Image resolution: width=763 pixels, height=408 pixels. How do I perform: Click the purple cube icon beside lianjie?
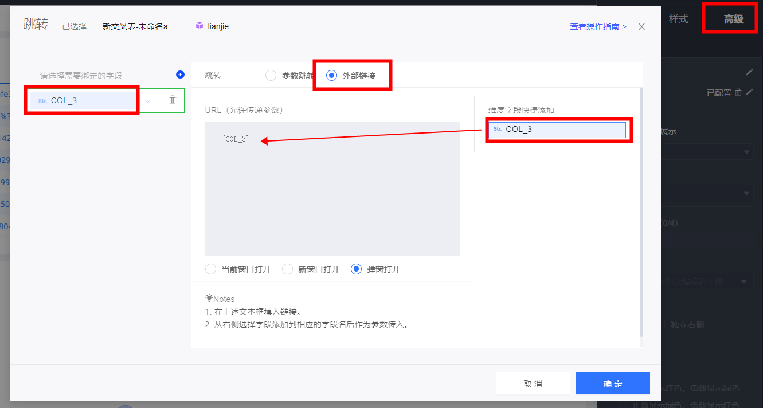click(199, 26)
